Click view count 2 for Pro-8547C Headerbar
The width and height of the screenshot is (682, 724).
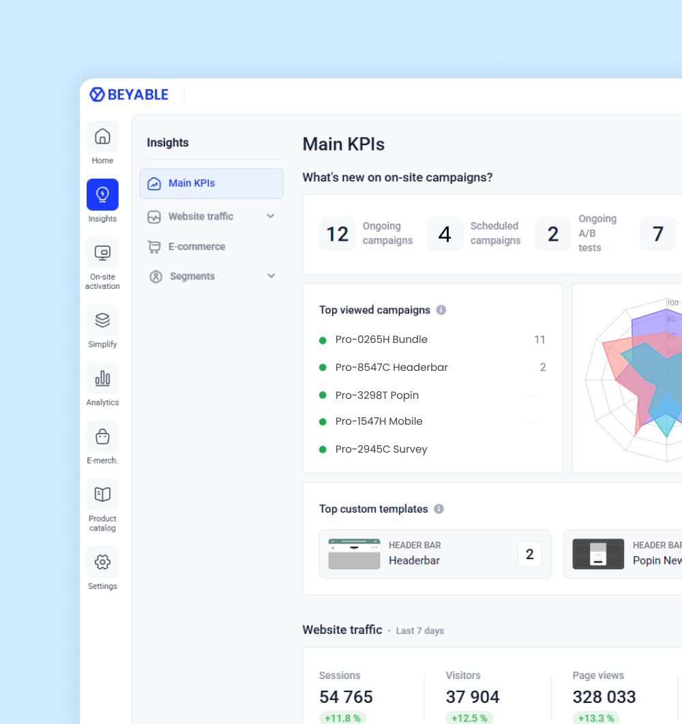(x=543, y=367)
